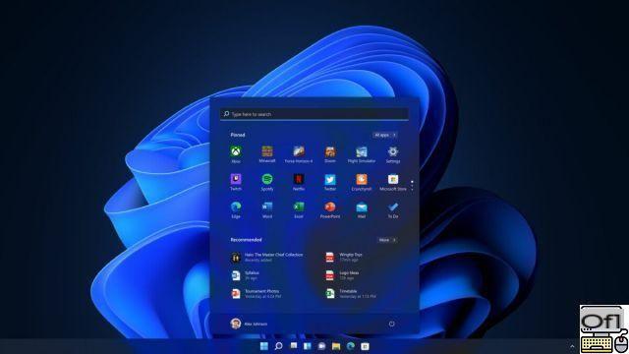Open the Wingtip Toys PDF

(x=344, y=257)
